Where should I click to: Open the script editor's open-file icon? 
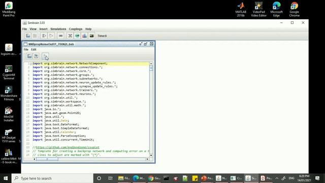pos(29,56)
